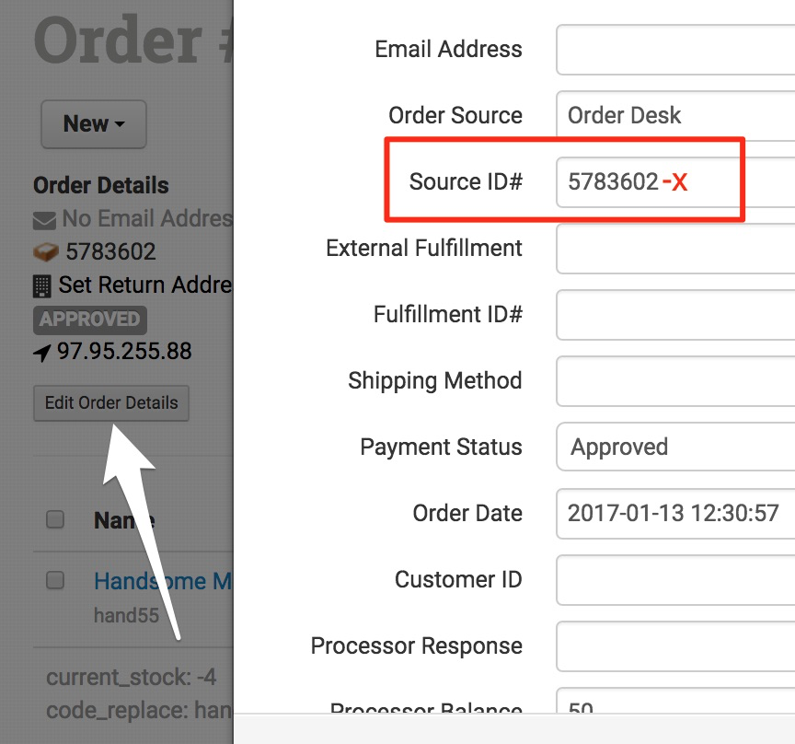Check the Handsome item row checkbox

tap(55, 580)
